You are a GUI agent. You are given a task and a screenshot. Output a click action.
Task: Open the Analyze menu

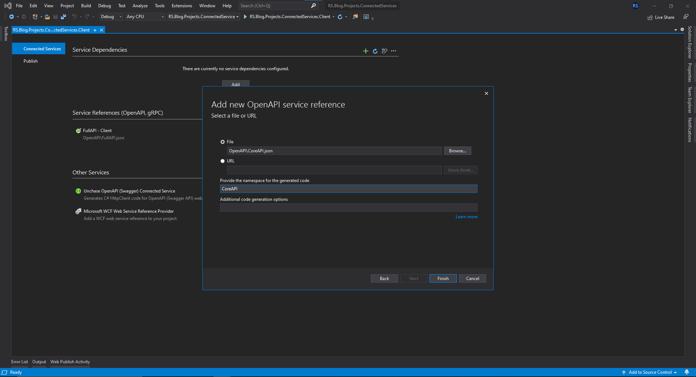[x=140, y=6]
